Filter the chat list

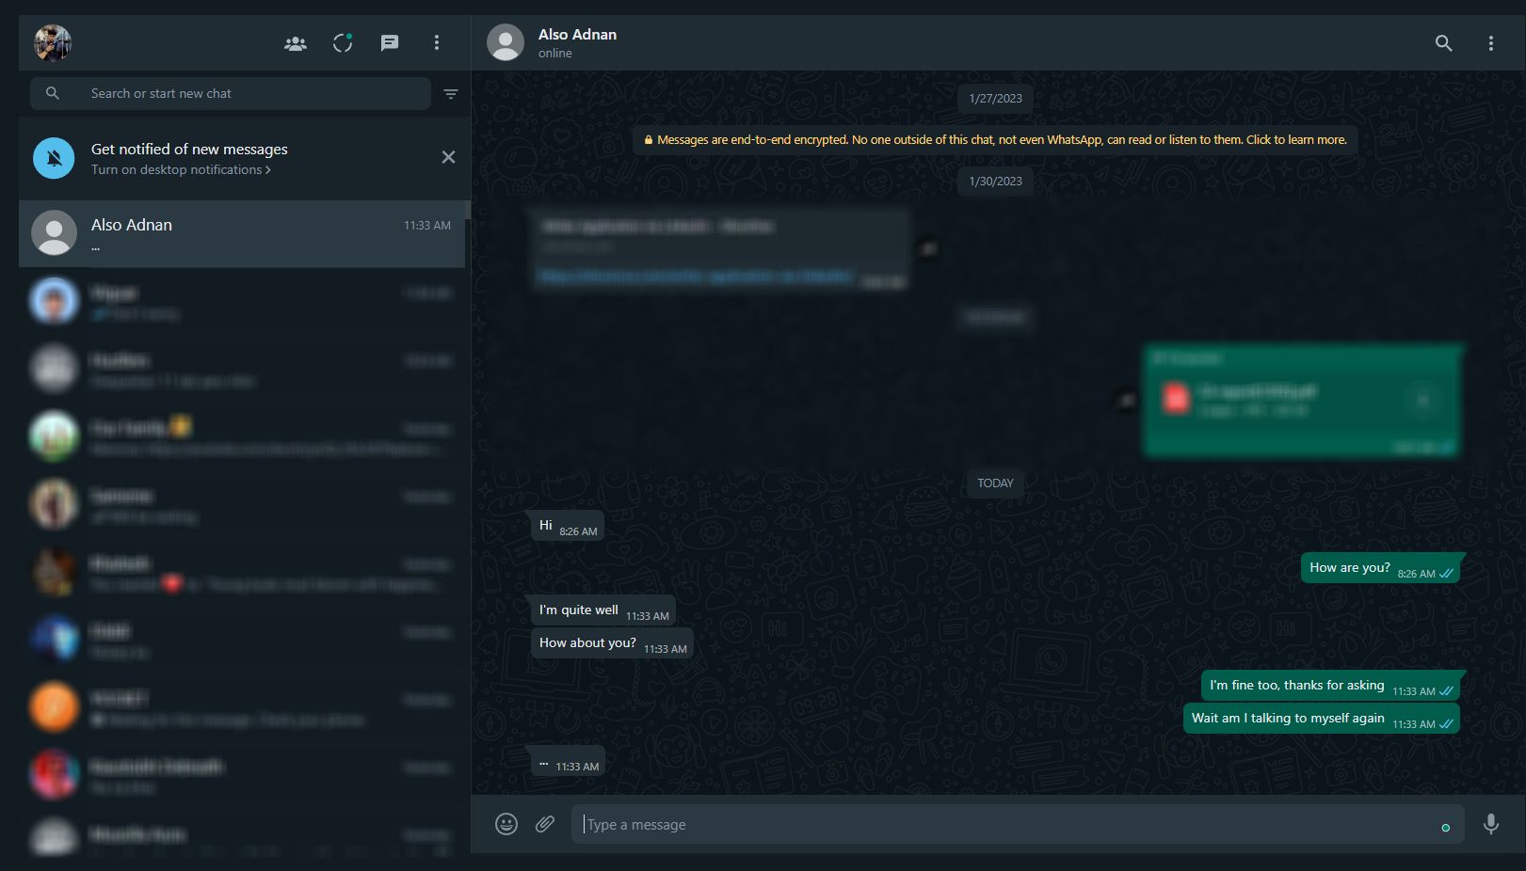coord(450,93)
